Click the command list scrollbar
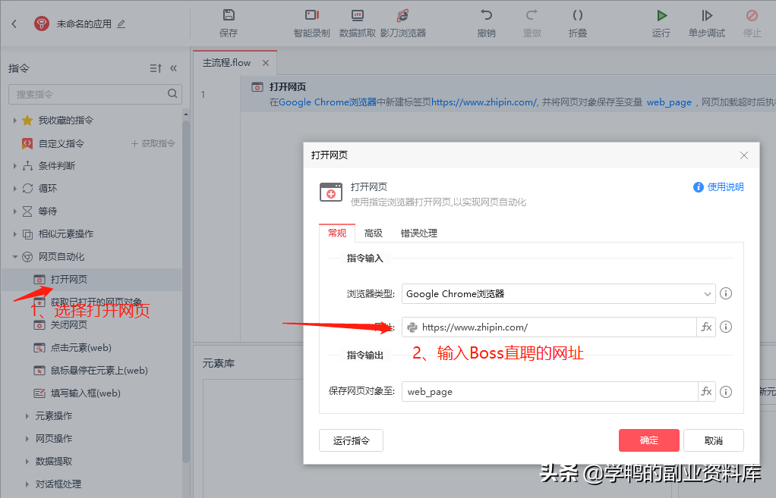Image resolution: width=776 pixels, height=498 pixels. (186, 292)
